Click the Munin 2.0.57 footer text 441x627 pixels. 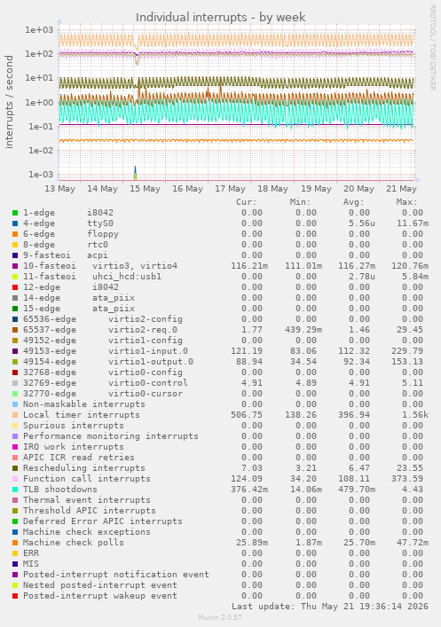220,617
